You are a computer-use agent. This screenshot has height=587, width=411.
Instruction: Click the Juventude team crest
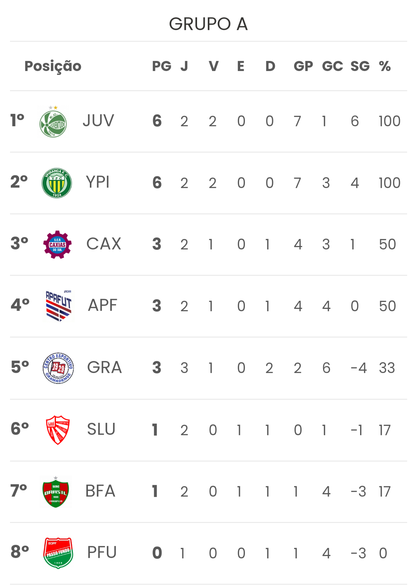pyautogui.click(x=53, y=121)
